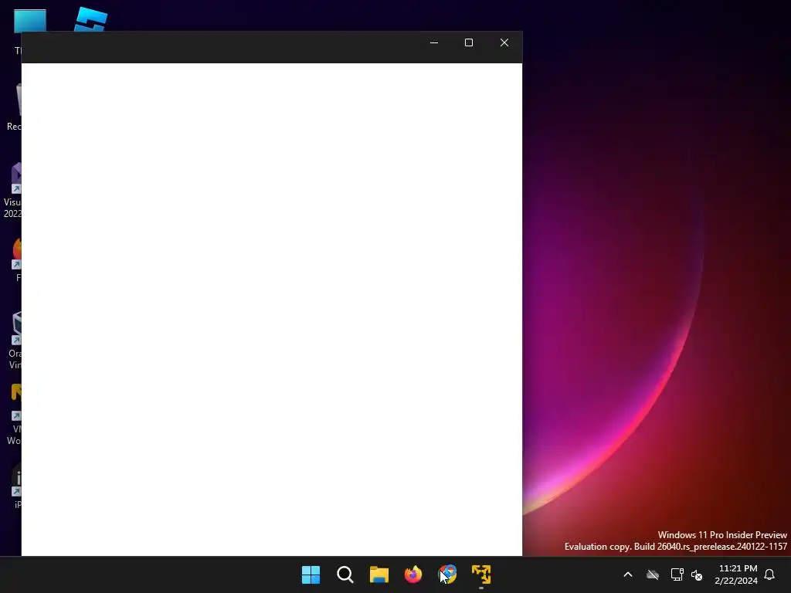
Task: Open the Windows Start menu
Action: pos(311,574)
